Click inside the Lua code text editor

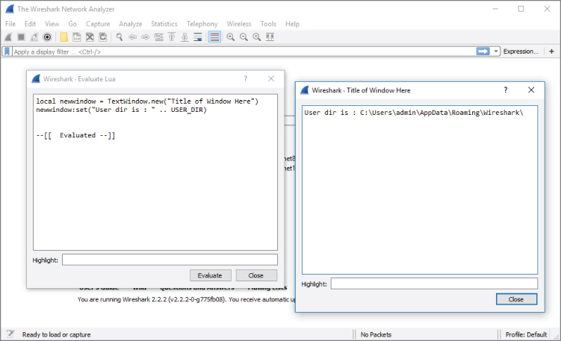pyautogui.click(x=155, y=172)
